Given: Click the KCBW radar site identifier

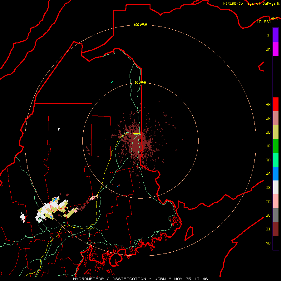Looking at the screenshot, I should point(160,279).
